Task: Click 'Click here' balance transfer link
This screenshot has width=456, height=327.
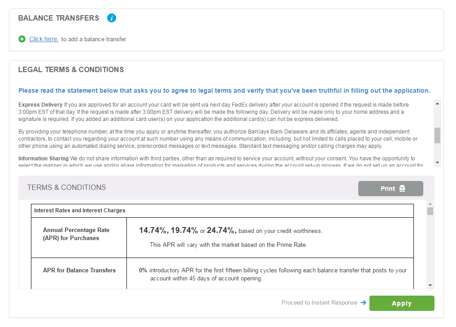Action: (43, 39)
